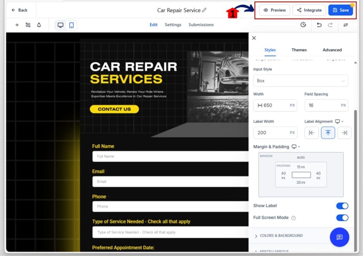Select top label alignment option
The image size is (363, 256).
[x=328, y=133]
